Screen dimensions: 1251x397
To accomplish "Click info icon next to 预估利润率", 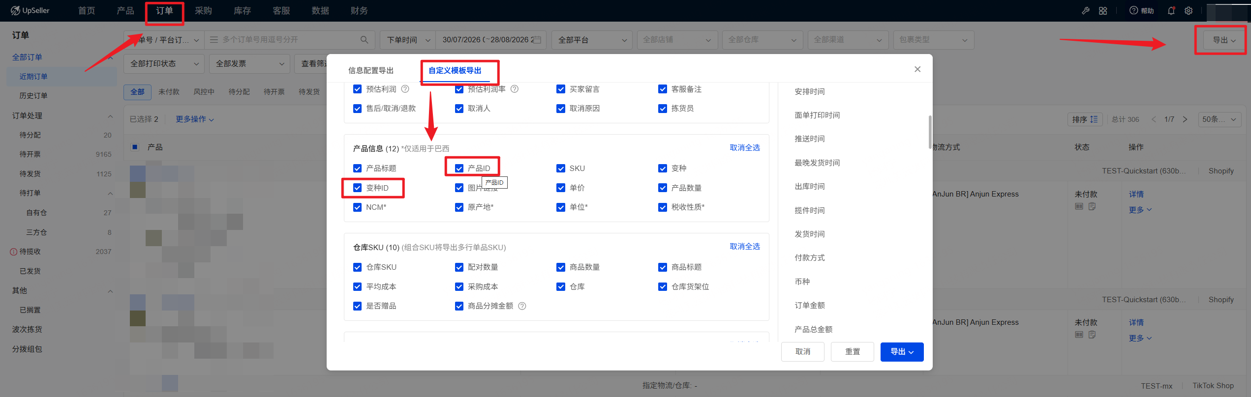I will 514,89.
